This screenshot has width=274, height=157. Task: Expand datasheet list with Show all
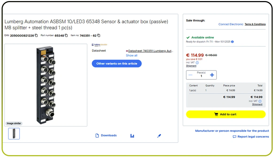[132, 55]
